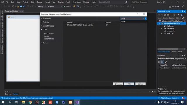This screenshot has width=187, height=105.
Task: Click the Redo toolbar icon
Action: click(33, 6)
